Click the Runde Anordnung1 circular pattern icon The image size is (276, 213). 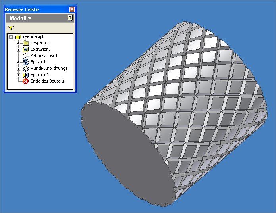[26, 69]
